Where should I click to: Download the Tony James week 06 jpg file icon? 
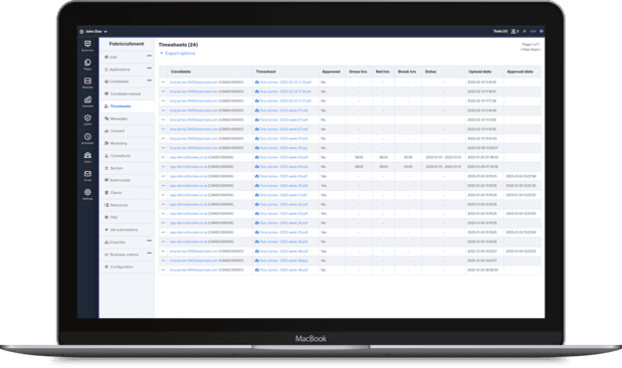(257, 148)
